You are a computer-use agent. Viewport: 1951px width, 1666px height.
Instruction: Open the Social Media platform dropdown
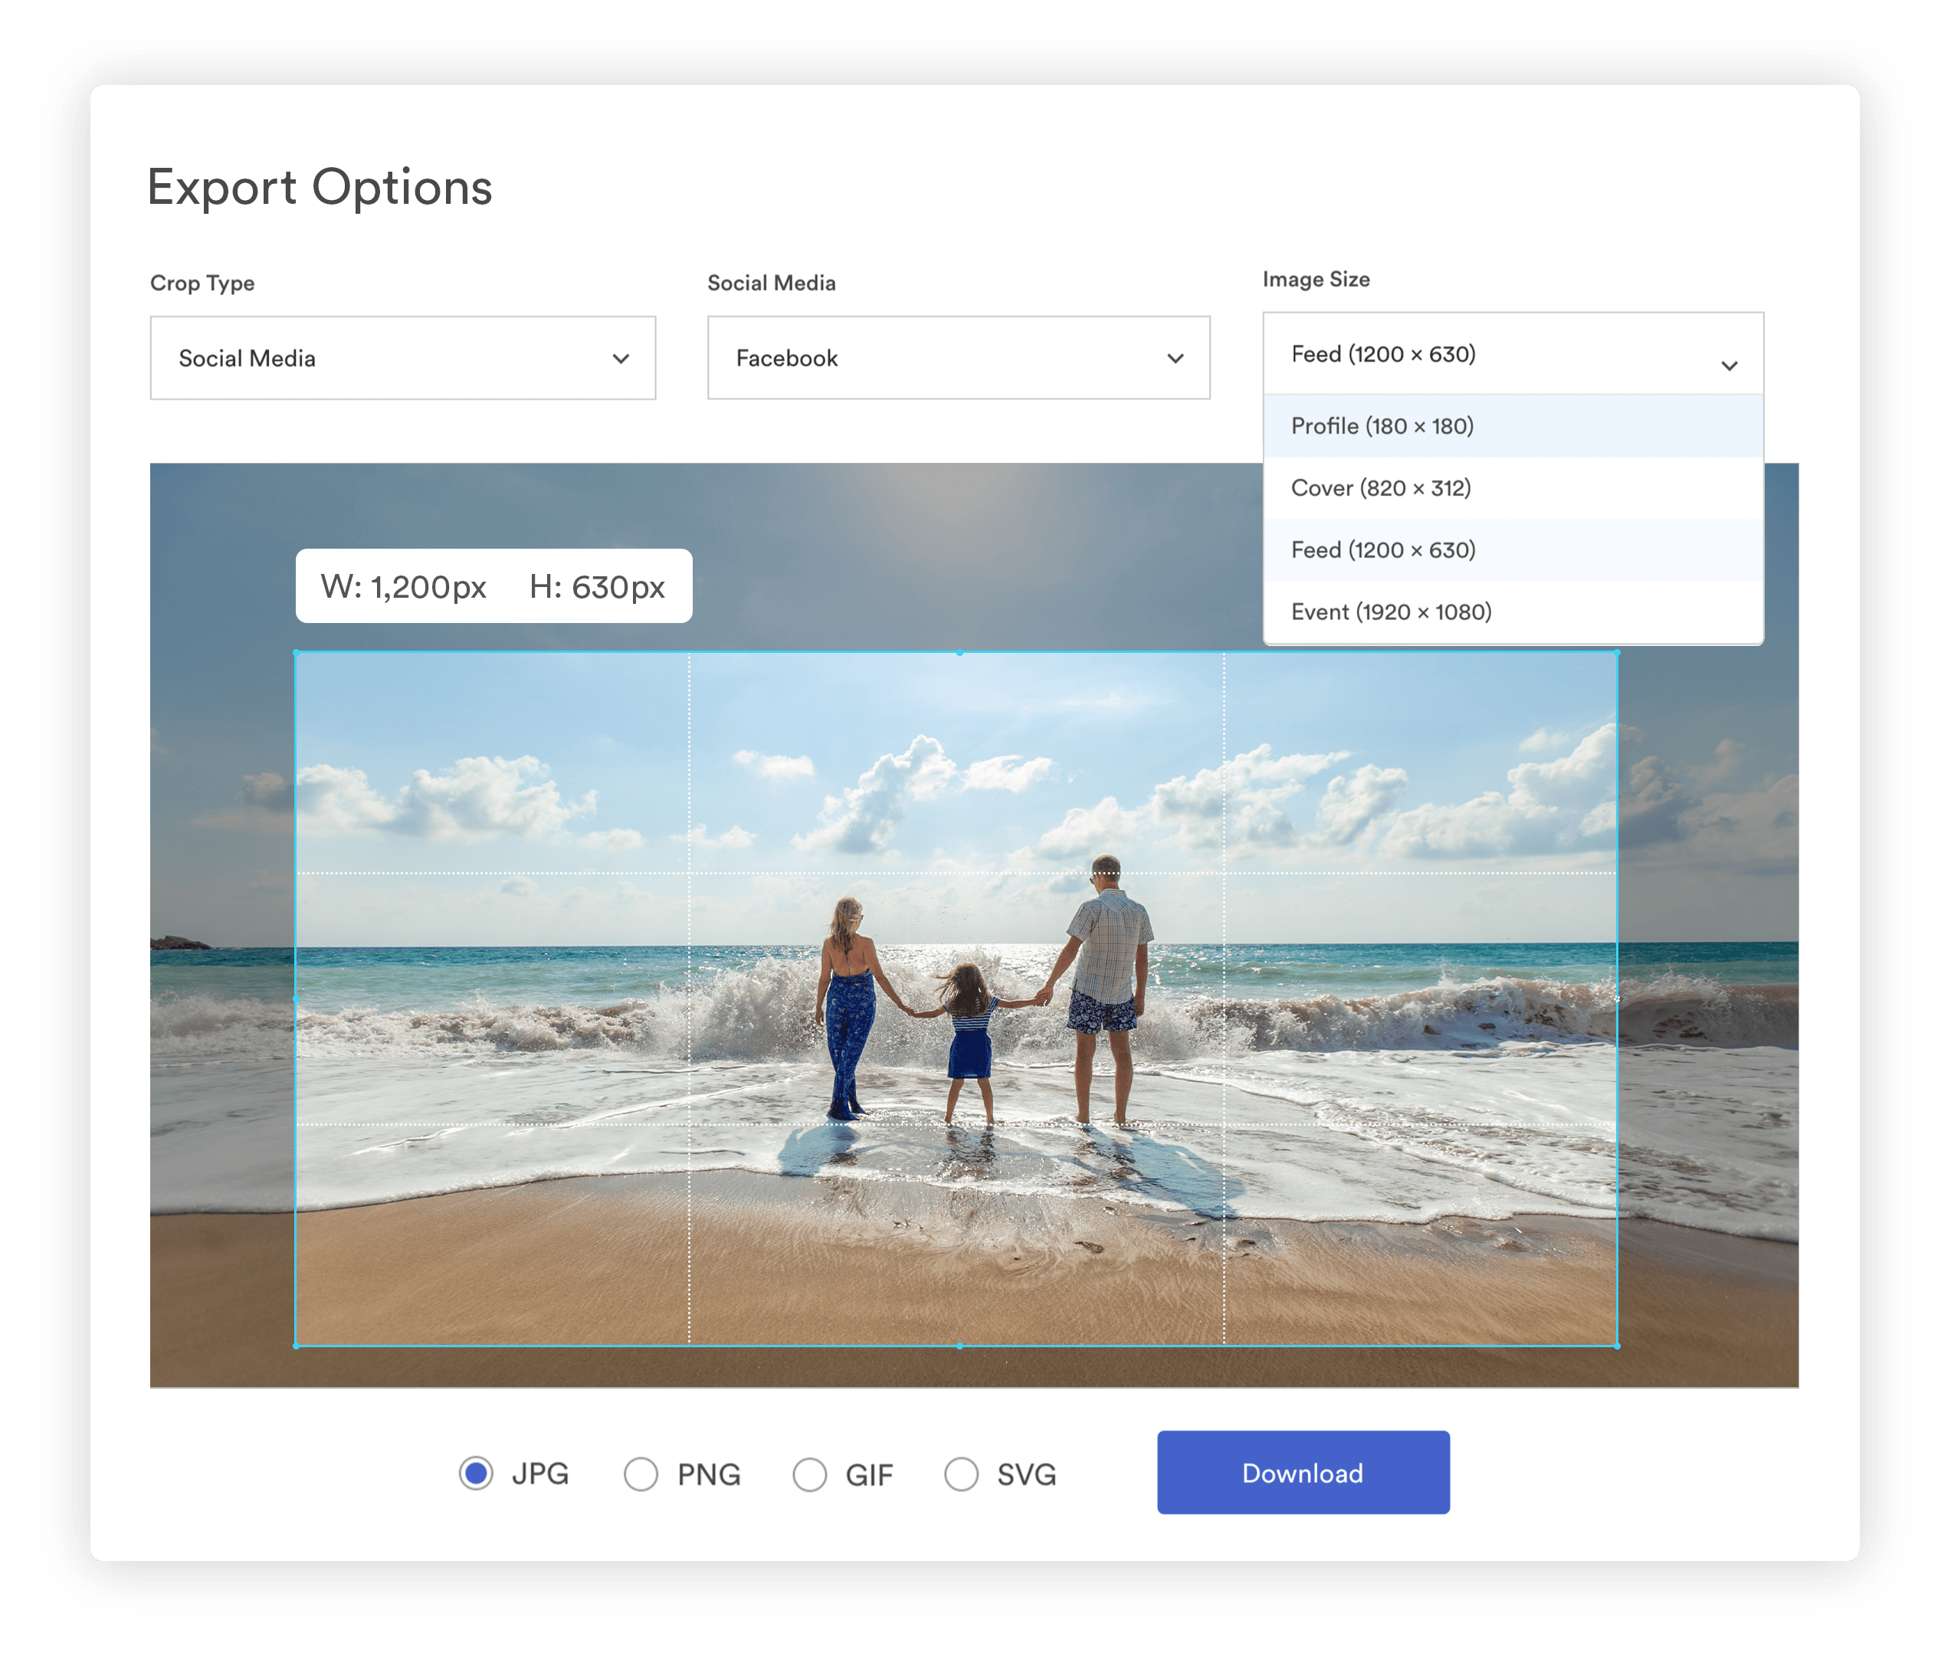tap(958, 358)
